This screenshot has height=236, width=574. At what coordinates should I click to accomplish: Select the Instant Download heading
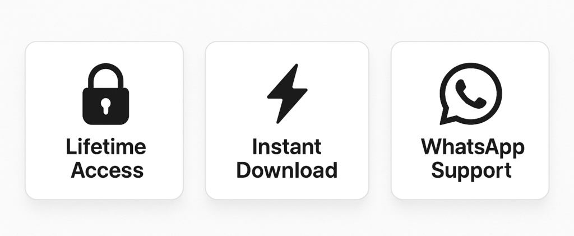[287, 159]
